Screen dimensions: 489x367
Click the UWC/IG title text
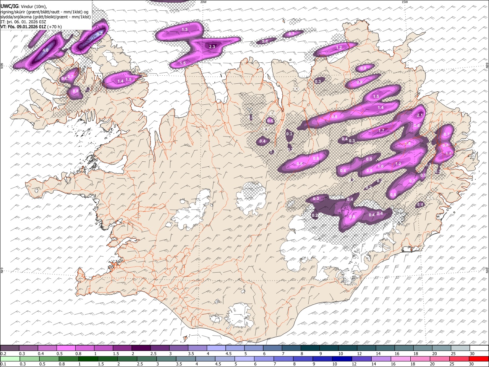point(9,6)
